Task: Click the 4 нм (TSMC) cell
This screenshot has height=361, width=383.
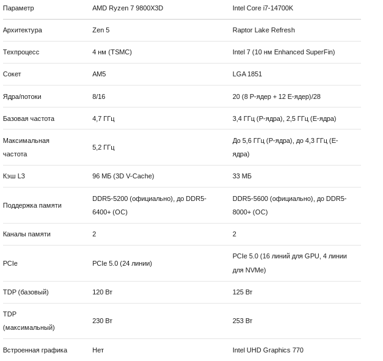Action: pyautogui.click(x=112, y=52)
